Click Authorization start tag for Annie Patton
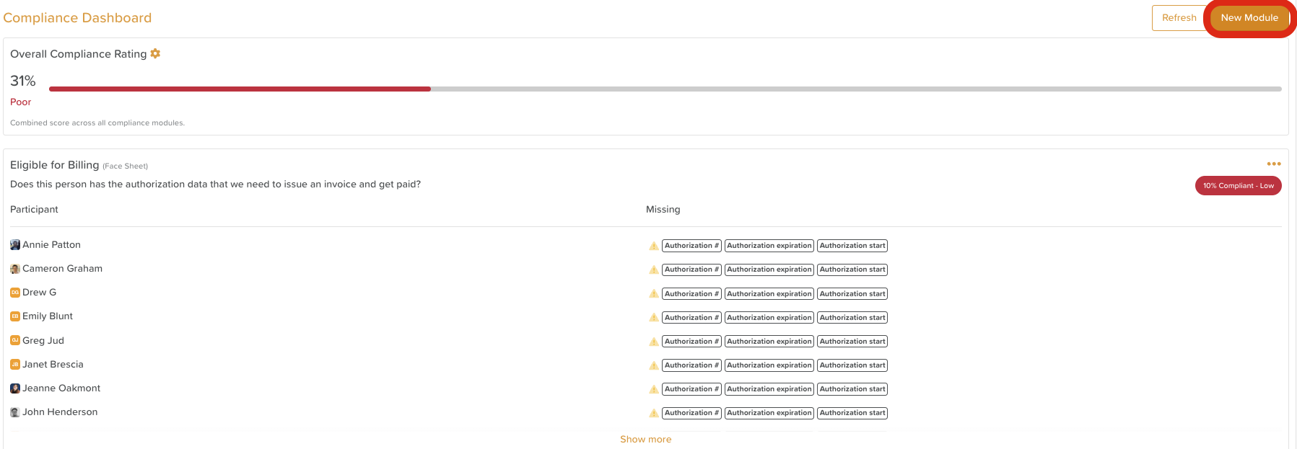Screen dimensions: 1297x449 [x=852, y=246]
